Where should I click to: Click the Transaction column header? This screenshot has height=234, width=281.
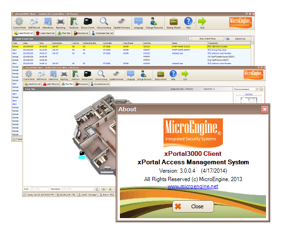229,43
